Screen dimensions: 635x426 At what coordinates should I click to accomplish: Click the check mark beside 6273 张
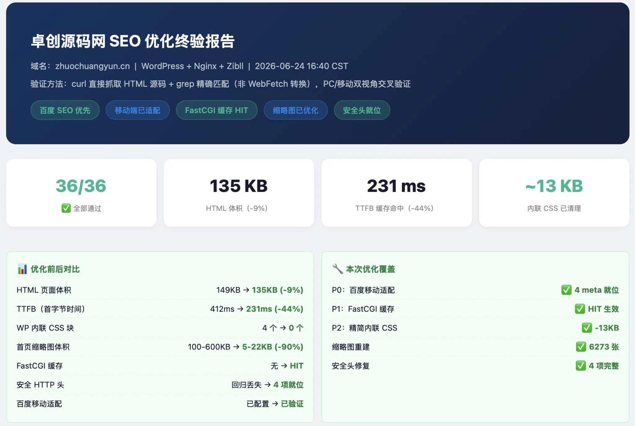[x=581, y=347]
